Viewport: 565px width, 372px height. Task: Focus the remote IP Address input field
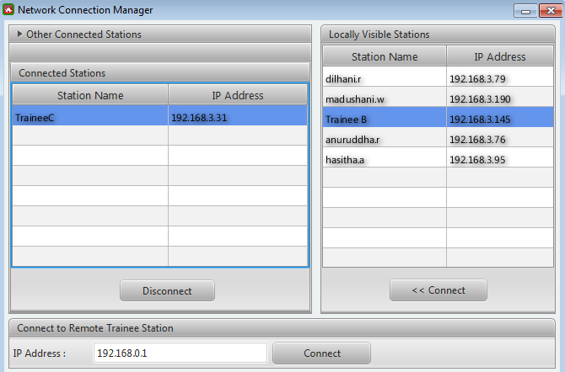pyautogui.click(x=180, y=353)
